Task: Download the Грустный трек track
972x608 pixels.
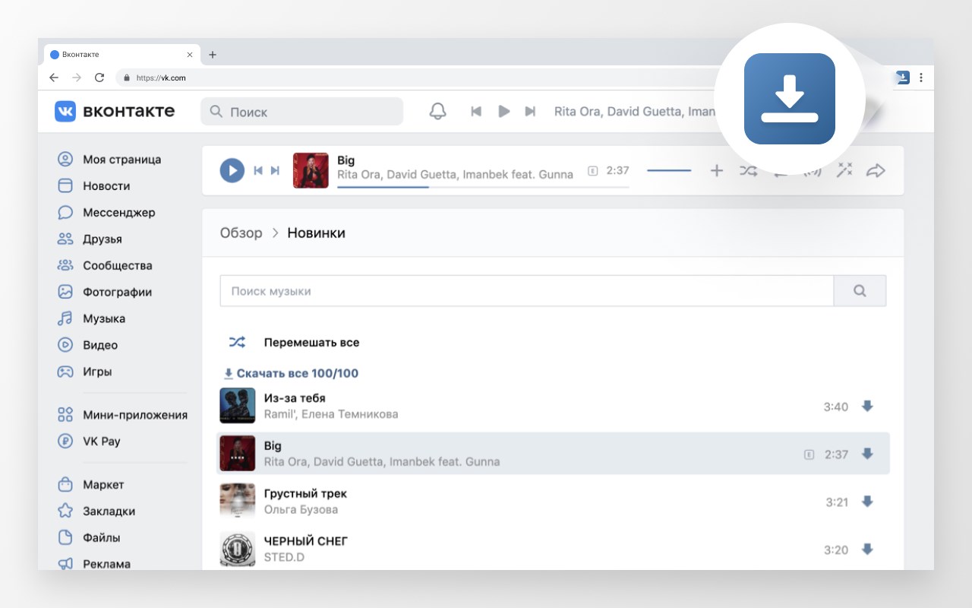Action: (867, 502)
